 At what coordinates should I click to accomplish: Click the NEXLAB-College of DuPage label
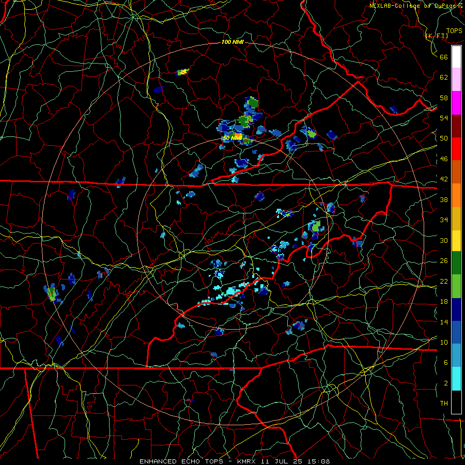[417, 6]
